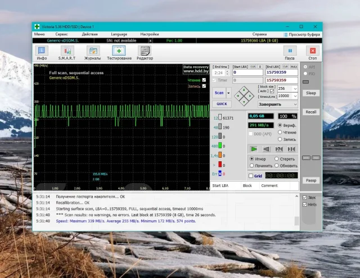The height and width of the screenshot is (278, 360).
Task: Open the Language menu
Action: click(119, 34)
